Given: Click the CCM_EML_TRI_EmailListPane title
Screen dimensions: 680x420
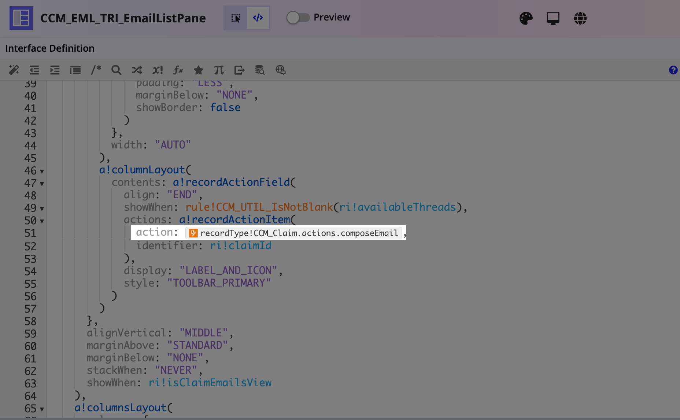Looking at the screenshot, I should coord(123,18).
